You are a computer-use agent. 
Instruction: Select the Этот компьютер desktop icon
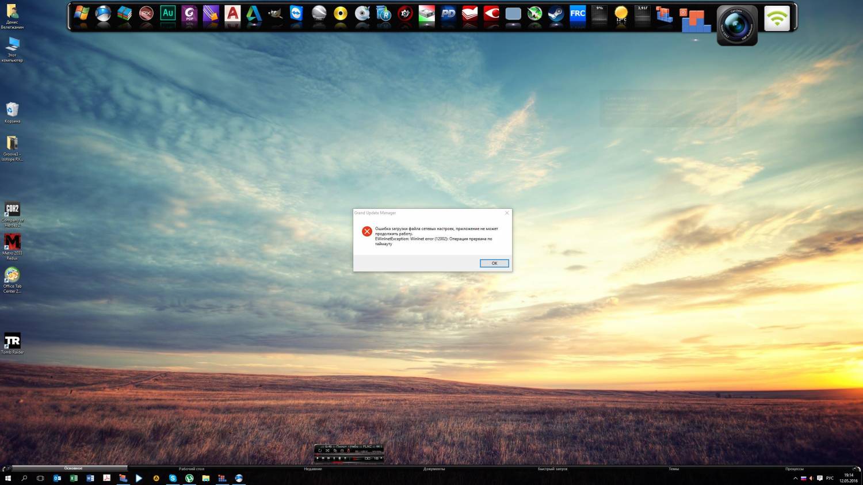(12, 50)
